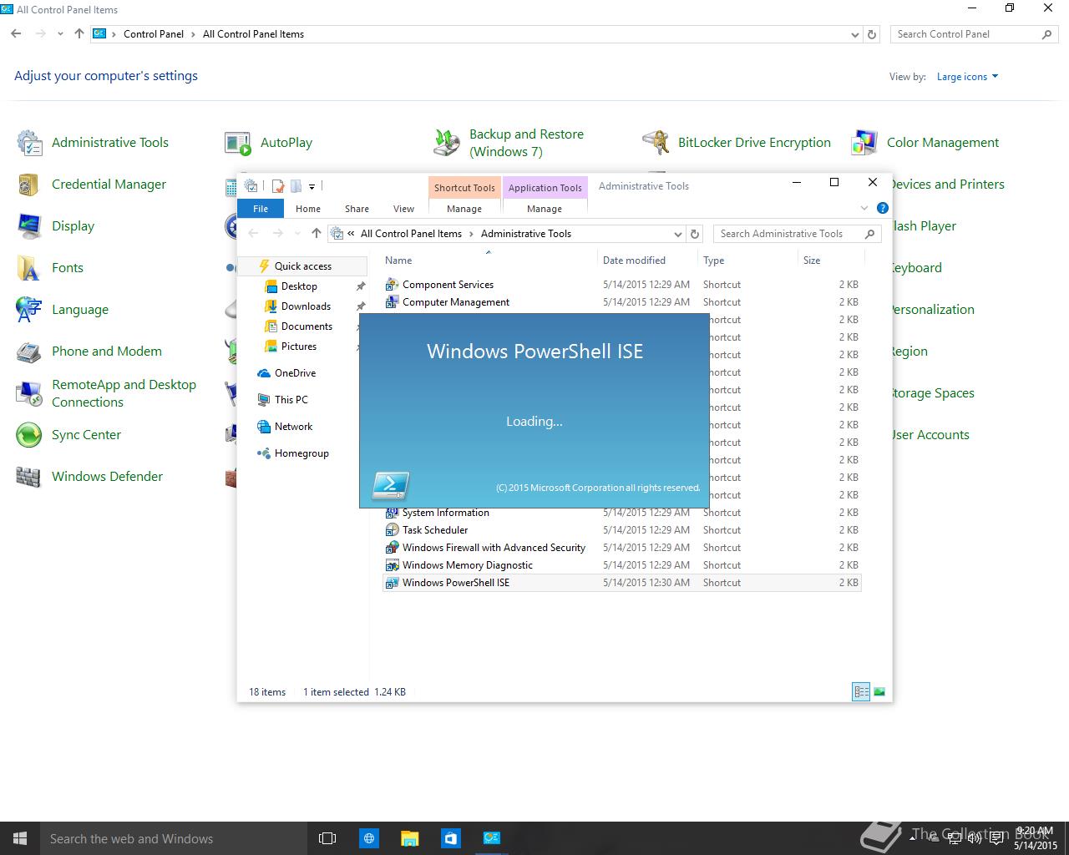Switch to large thumbnails view icon
Image resolution: width=1069 pixels, height=855 pixels.
[879, 691]
